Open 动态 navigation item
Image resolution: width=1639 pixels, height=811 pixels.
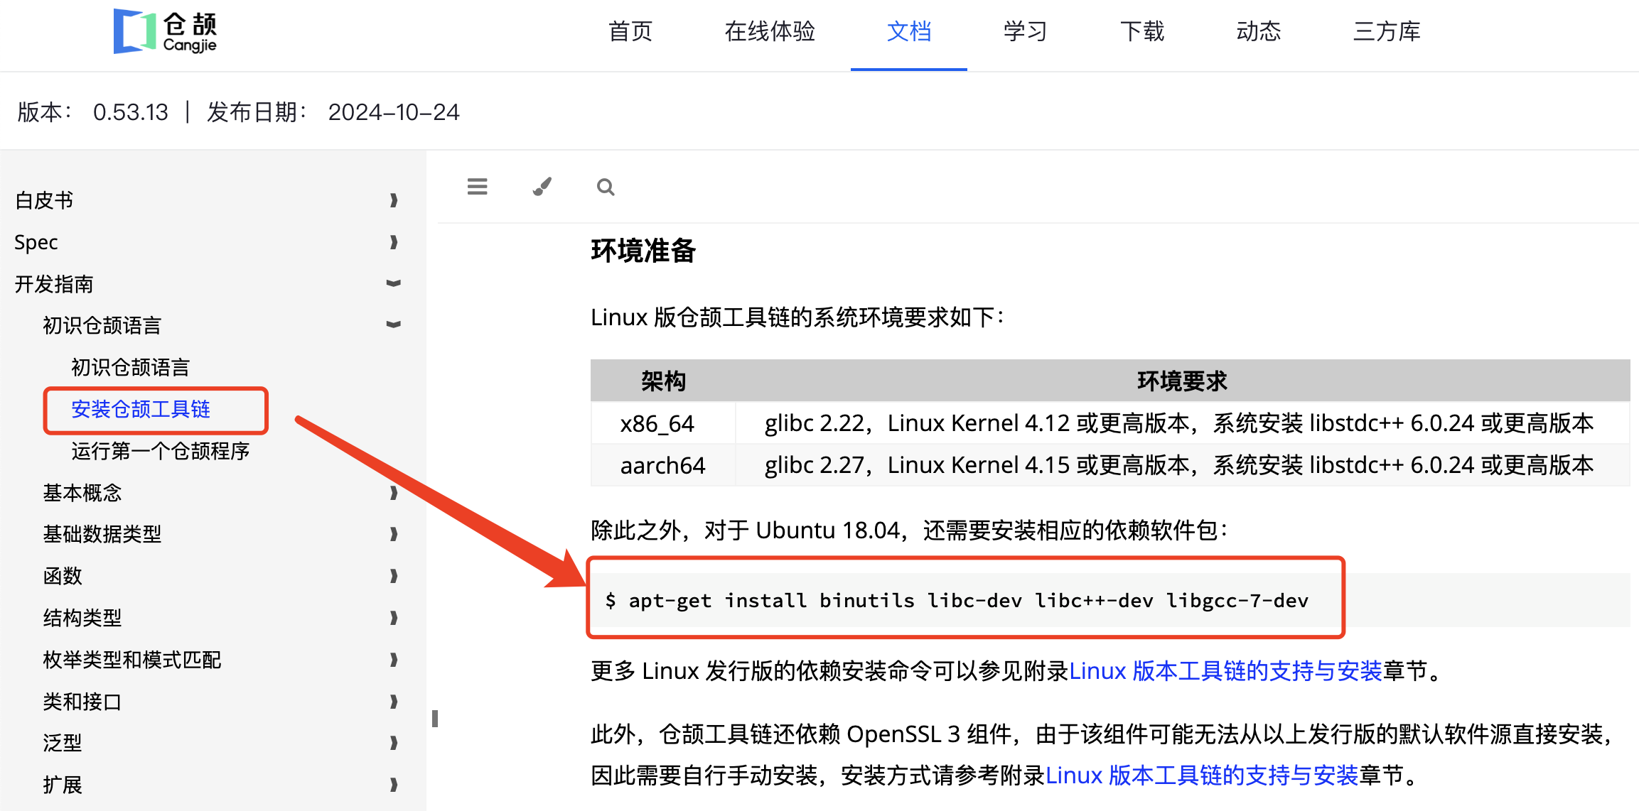(1259, 31)
